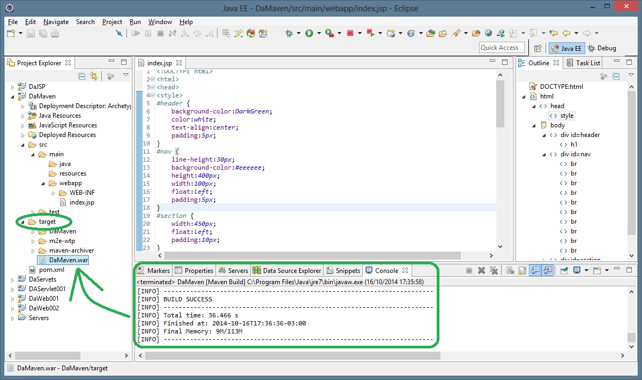The image size is (642, 380).
Task: Click Remove Launch icon in Console toolbar
Action: tap(481, 271)
